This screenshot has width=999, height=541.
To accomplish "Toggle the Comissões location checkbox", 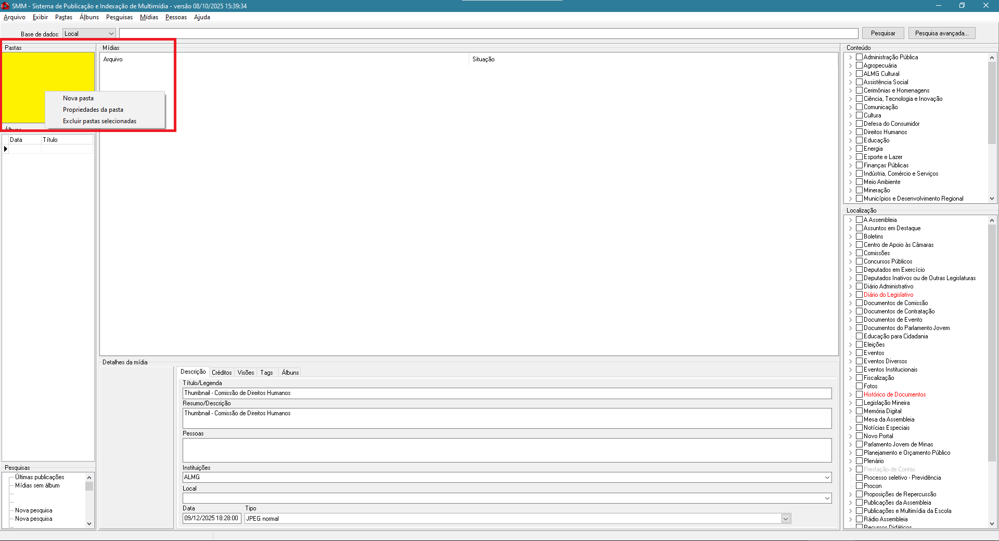I will point(859,253).
